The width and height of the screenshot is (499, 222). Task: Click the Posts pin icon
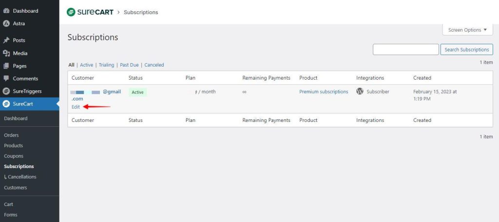coord(6,40)
